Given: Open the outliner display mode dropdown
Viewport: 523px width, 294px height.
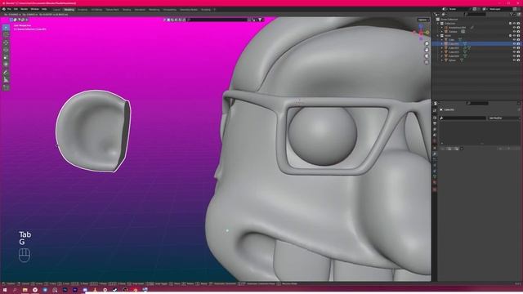Looking at the screenshot, I should tap(444, 15).
